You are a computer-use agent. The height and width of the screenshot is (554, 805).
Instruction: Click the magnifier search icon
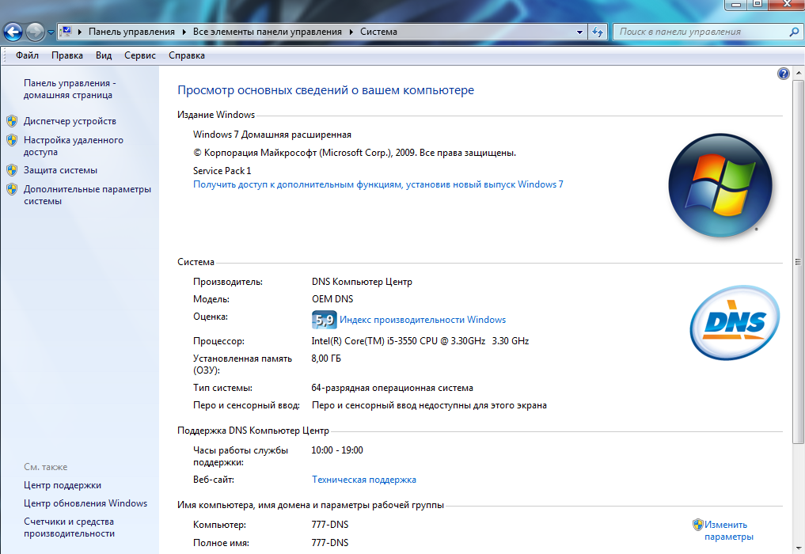click(x=794, y=32)
